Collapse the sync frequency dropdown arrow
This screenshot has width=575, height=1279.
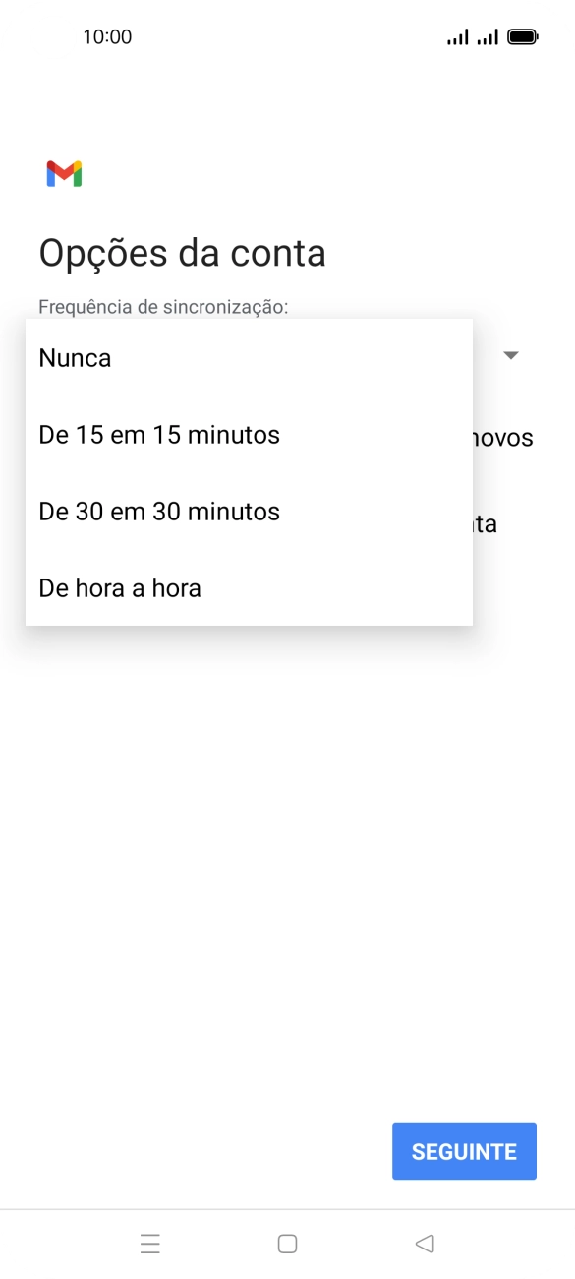(511, 355)
